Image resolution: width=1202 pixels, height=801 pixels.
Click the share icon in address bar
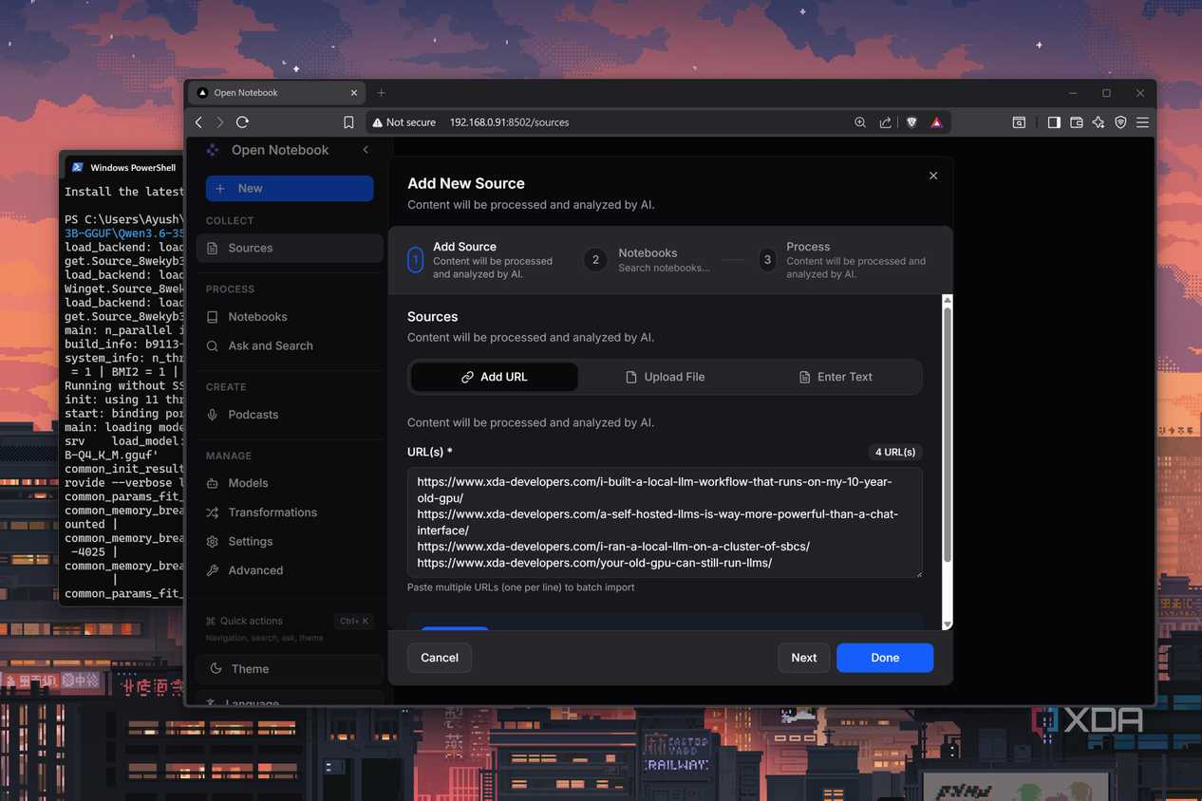885,122
